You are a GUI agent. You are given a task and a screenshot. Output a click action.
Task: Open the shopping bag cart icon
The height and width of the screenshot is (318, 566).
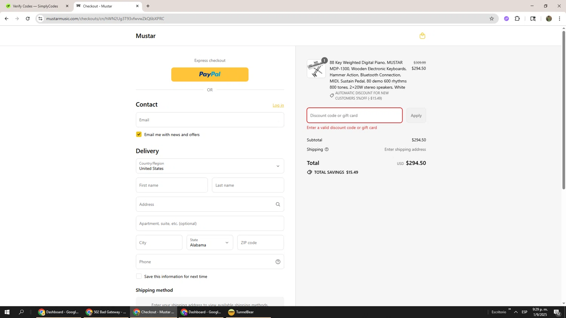point(422,36)
